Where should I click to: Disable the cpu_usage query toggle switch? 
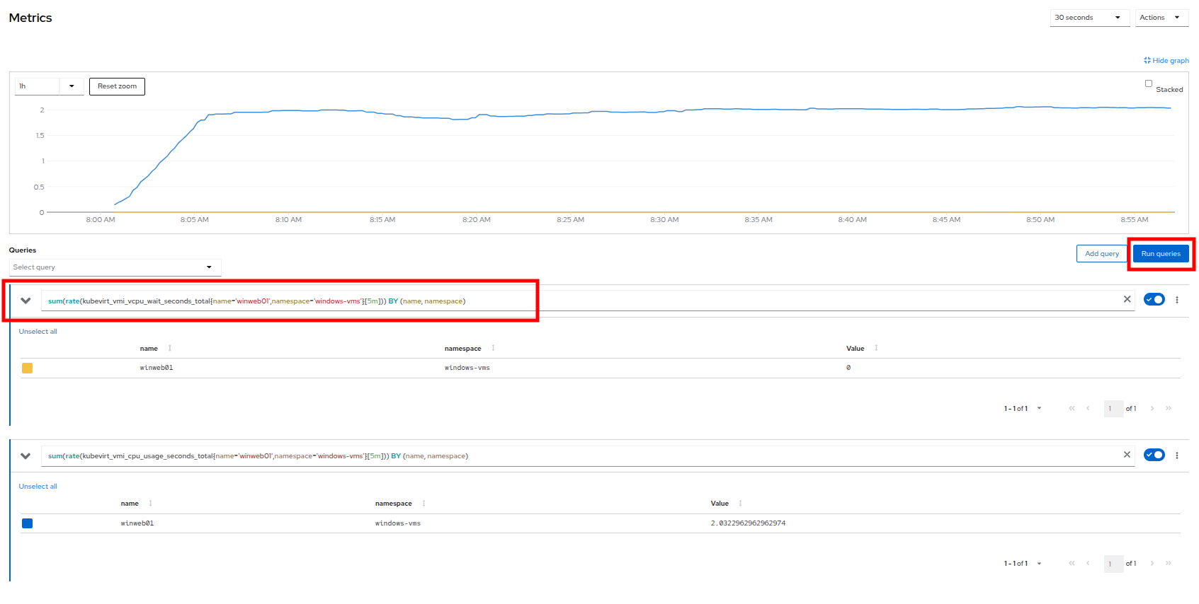[1154, 455]
